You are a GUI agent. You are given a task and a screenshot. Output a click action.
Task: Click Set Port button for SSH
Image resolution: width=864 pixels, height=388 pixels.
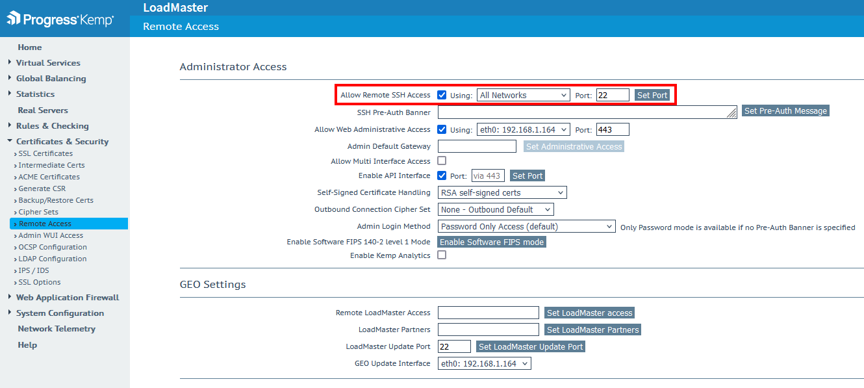(652, 95)
